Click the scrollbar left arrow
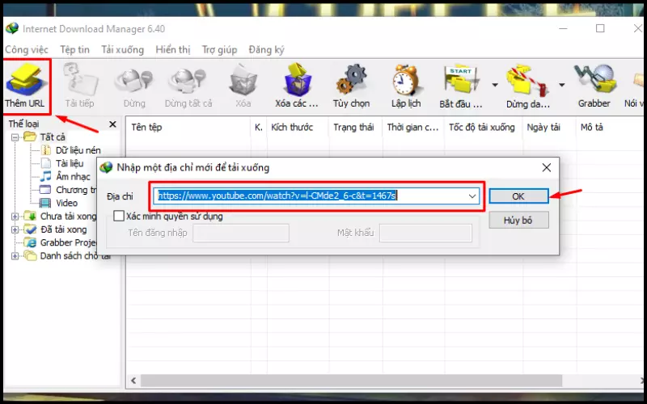This screenshot has height=404, width=647. (x=133, y=381)
